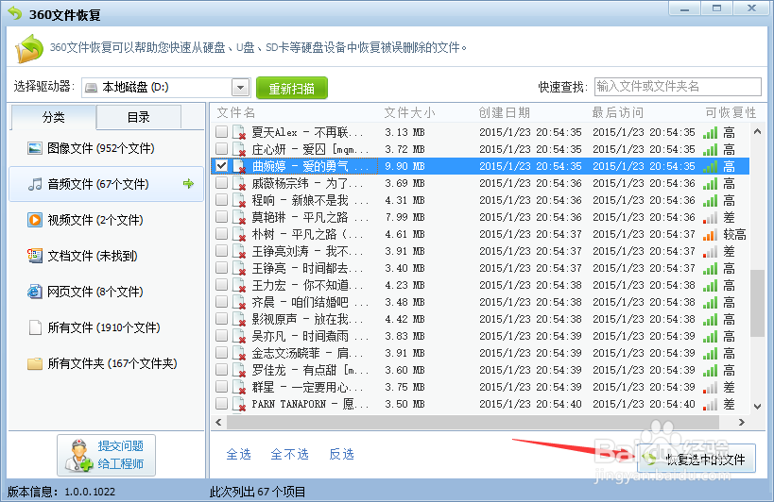Minimize the 360 File Recovery window
This screenshot has width=774, height=502.
point(684,8)
